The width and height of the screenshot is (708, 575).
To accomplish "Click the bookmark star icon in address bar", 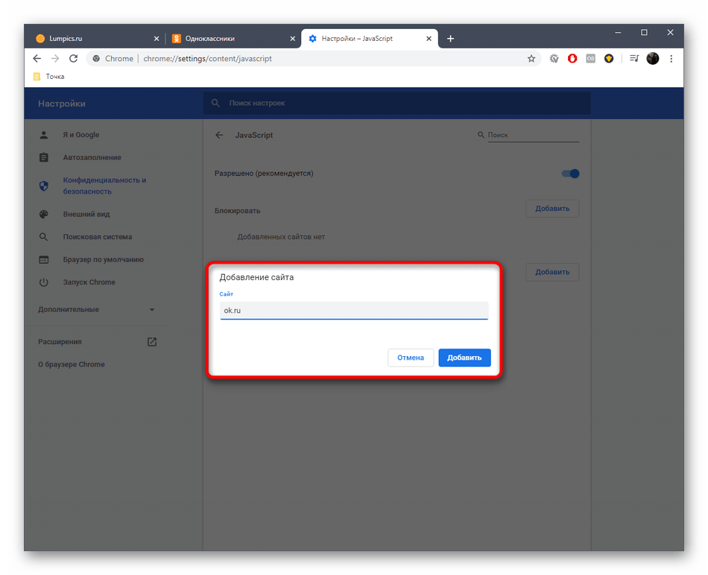I will (531, 59).
